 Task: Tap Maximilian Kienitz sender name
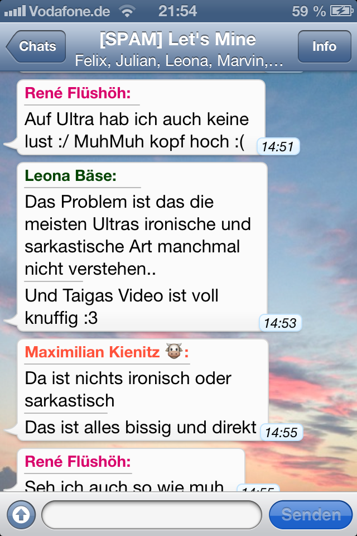click(x=92, y=352)
